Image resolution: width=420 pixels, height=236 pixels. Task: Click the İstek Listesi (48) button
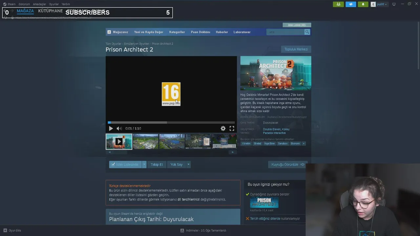coord(297,25)
